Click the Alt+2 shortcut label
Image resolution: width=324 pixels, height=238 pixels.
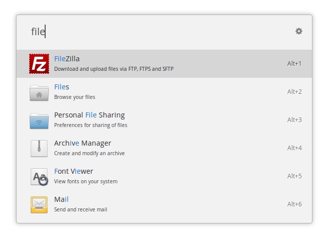(x=294, y=91)
